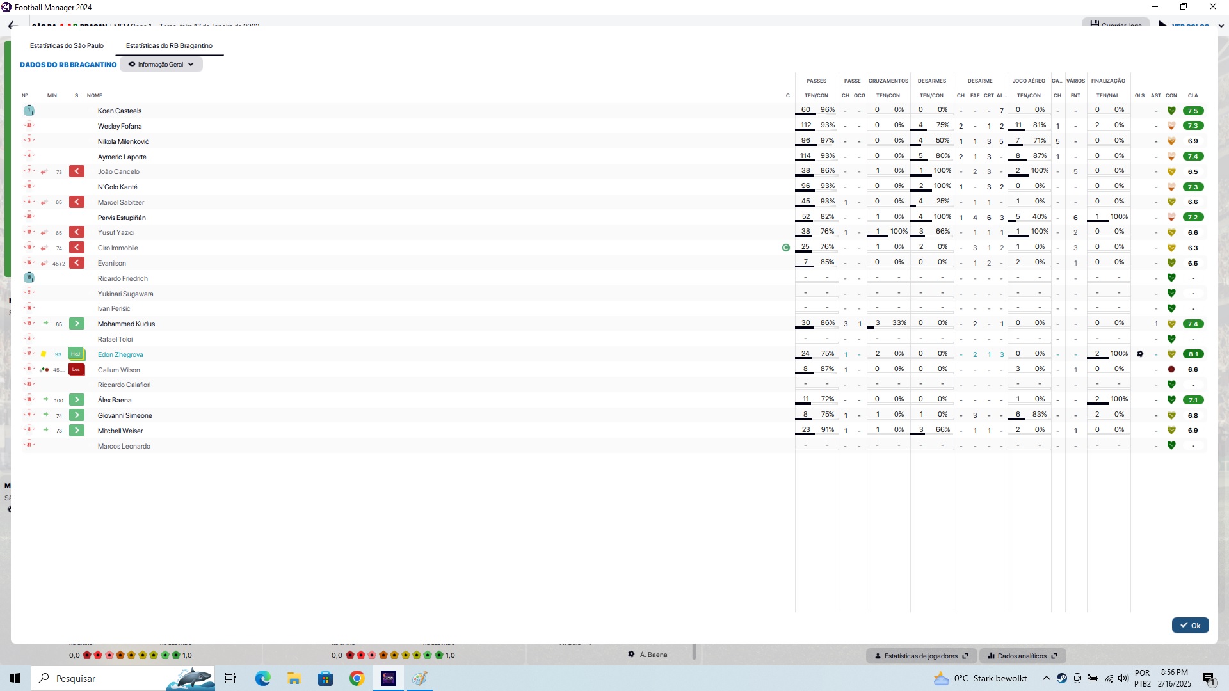The image size is (1229, 691).
Task: Go back with the arrow icon
Action: click(x=12, y=26)
